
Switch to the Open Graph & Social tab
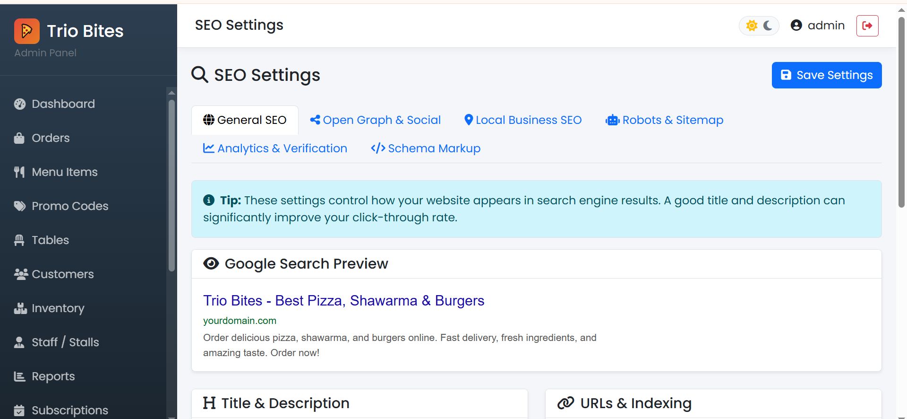click(376, 120)
